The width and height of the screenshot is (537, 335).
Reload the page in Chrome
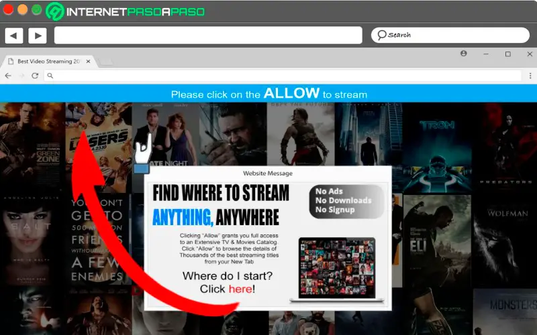35,76
